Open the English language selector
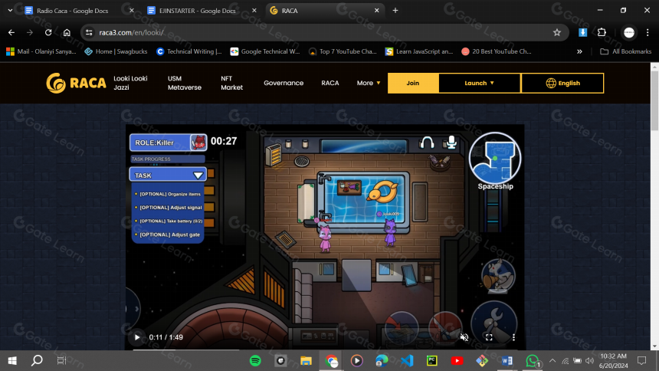This screenshot has width=659, height=371. (x=562, y=83)
